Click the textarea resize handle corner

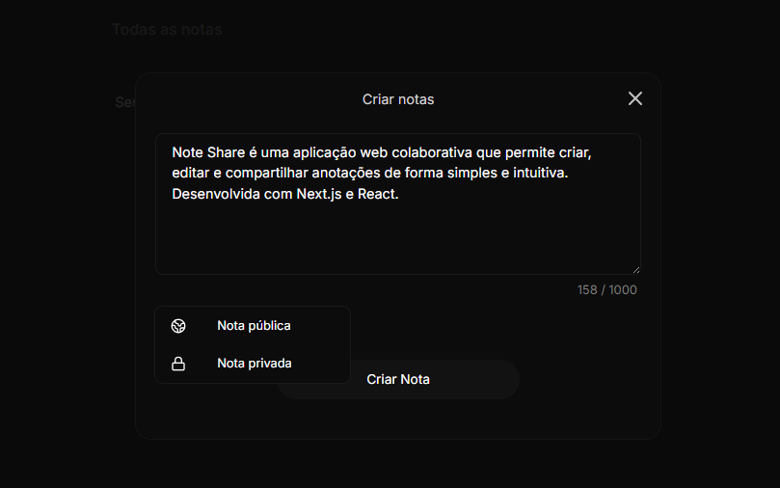(x=635, y=269)
